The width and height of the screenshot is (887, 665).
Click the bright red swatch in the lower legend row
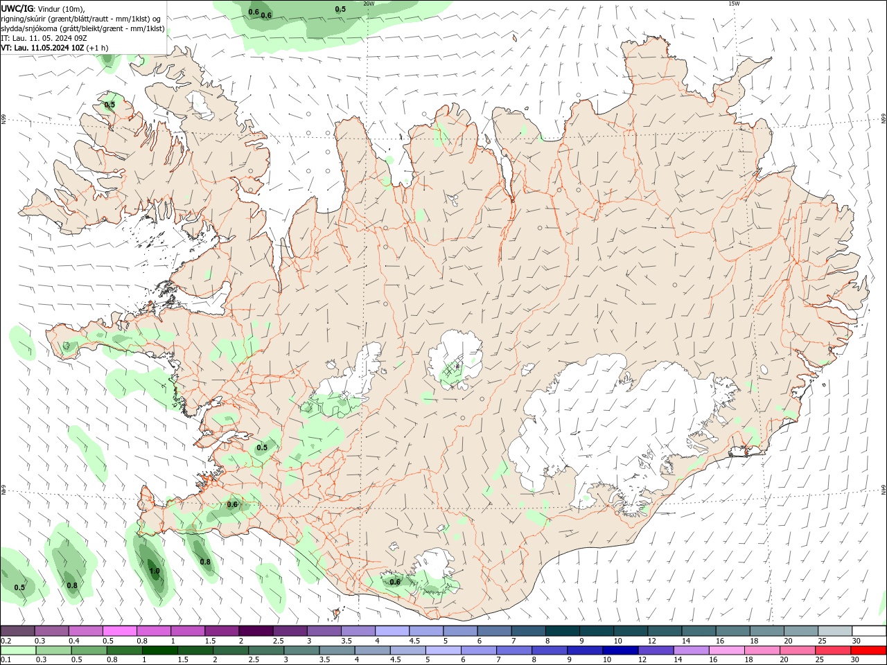pos(870,651)
